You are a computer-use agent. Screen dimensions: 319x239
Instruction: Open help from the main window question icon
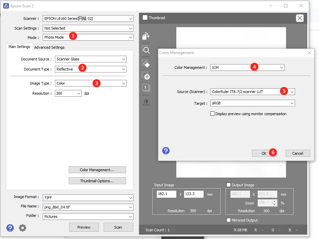pyautogui.click(x=10, y=228)
